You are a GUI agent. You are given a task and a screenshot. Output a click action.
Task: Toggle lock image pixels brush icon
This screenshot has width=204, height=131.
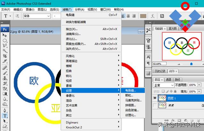(167, 91)
